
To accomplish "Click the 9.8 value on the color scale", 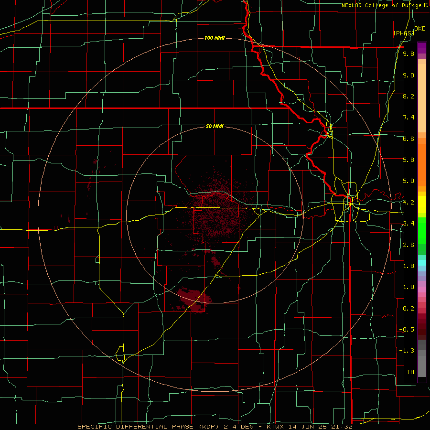I will (408, 54).
